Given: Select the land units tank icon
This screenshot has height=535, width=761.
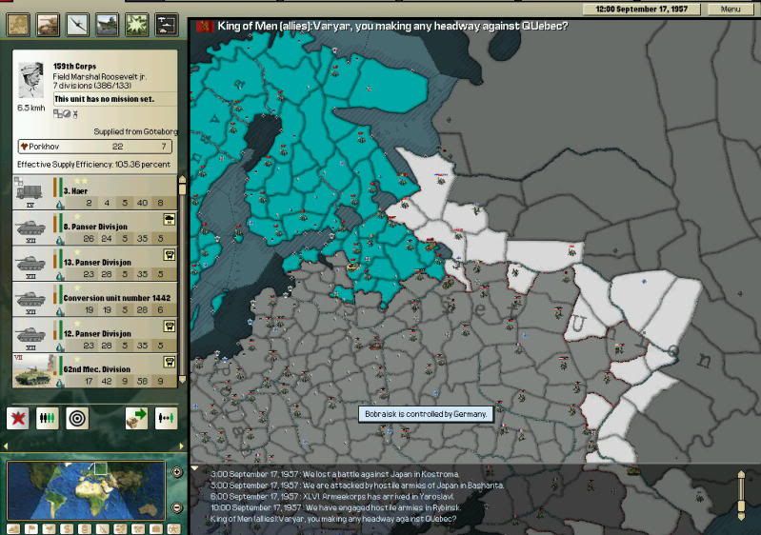Looking at the screenshot, I should pos(48,24).
